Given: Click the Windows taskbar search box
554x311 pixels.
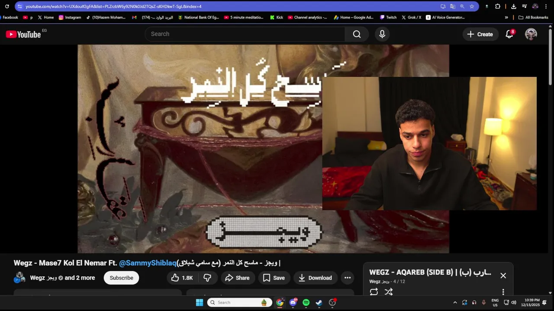Looking at the screenshot, I should click(240, 302).
